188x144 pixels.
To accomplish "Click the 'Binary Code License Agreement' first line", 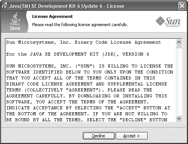I will [x=84, y=43].
